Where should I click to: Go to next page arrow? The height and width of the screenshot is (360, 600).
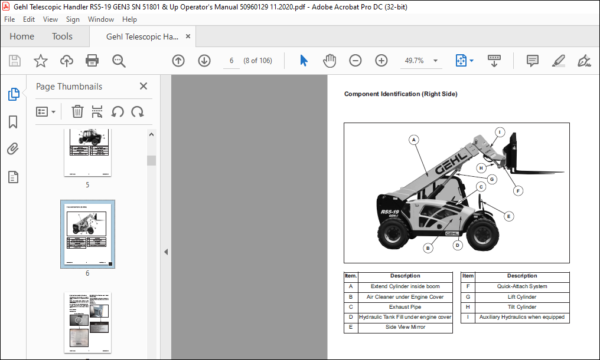[x=204, y=61]
